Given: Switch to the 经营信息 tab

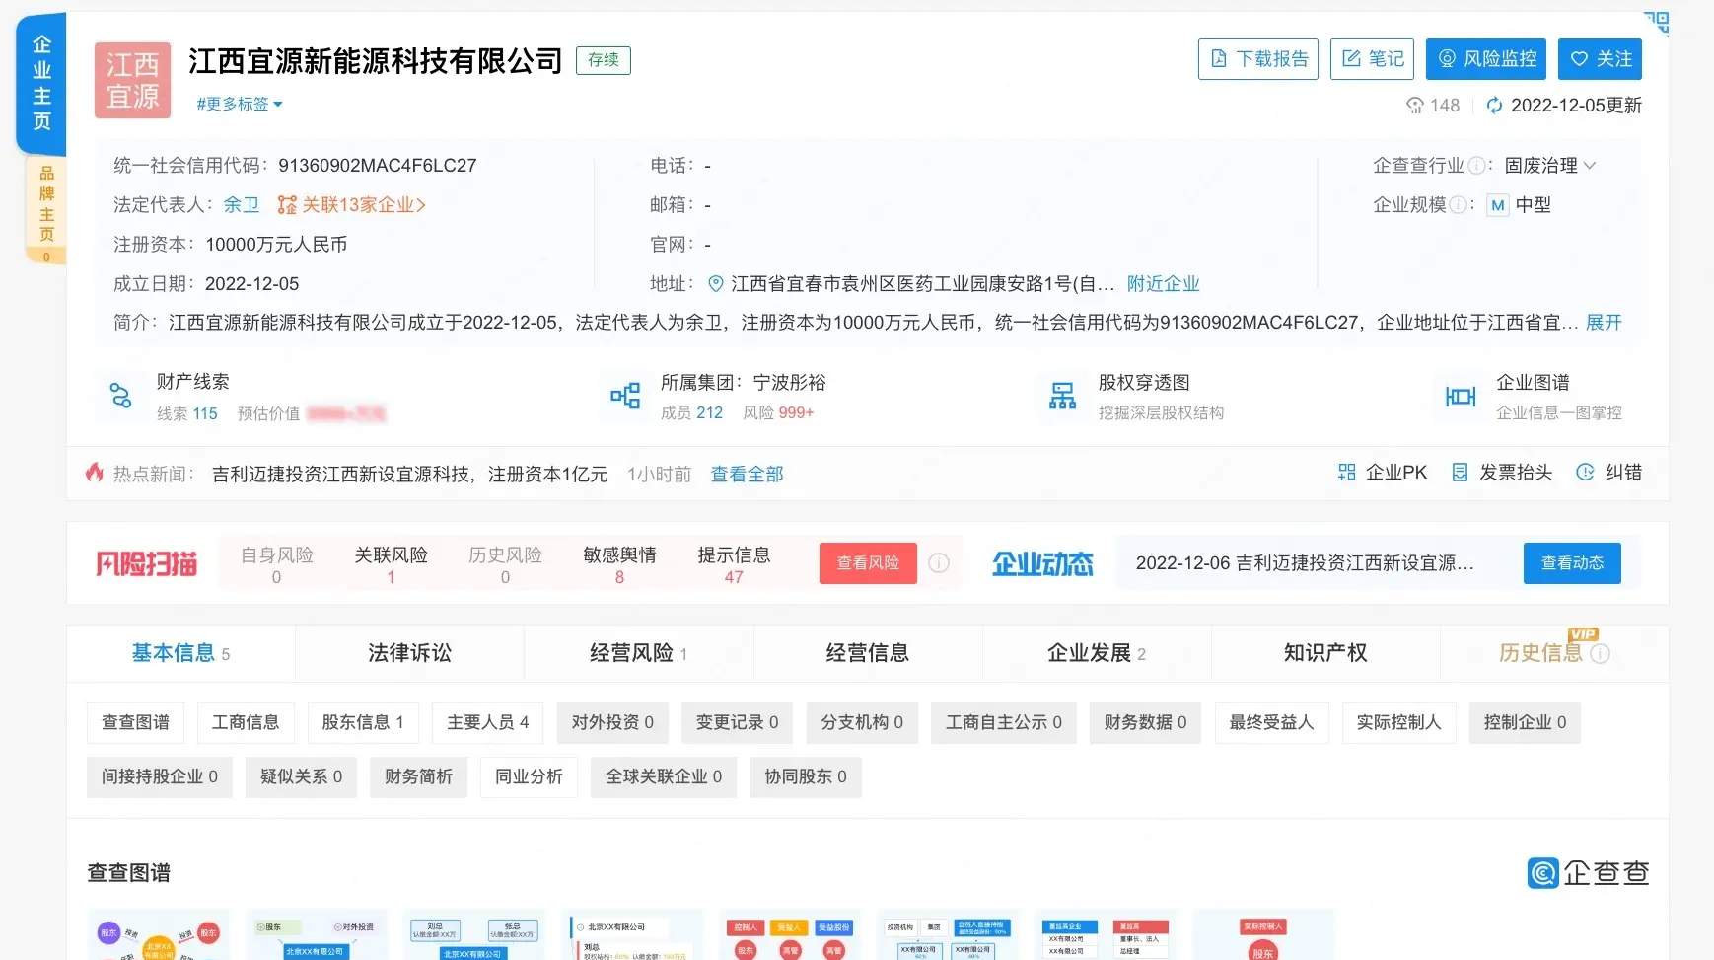Looking at the screenshot, I should (868, 653).
